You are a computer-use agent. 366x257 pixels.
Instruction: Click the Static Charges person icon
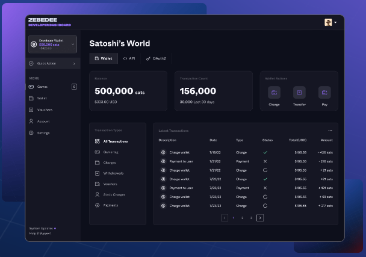[98, 194]
